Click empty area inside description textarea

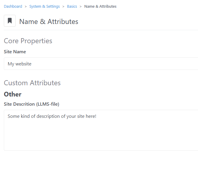pos(101,137)
